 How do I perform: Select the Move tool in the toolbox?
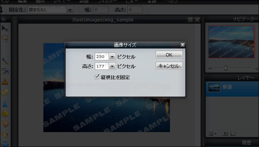pyautogui.click(x=5, y=29)
